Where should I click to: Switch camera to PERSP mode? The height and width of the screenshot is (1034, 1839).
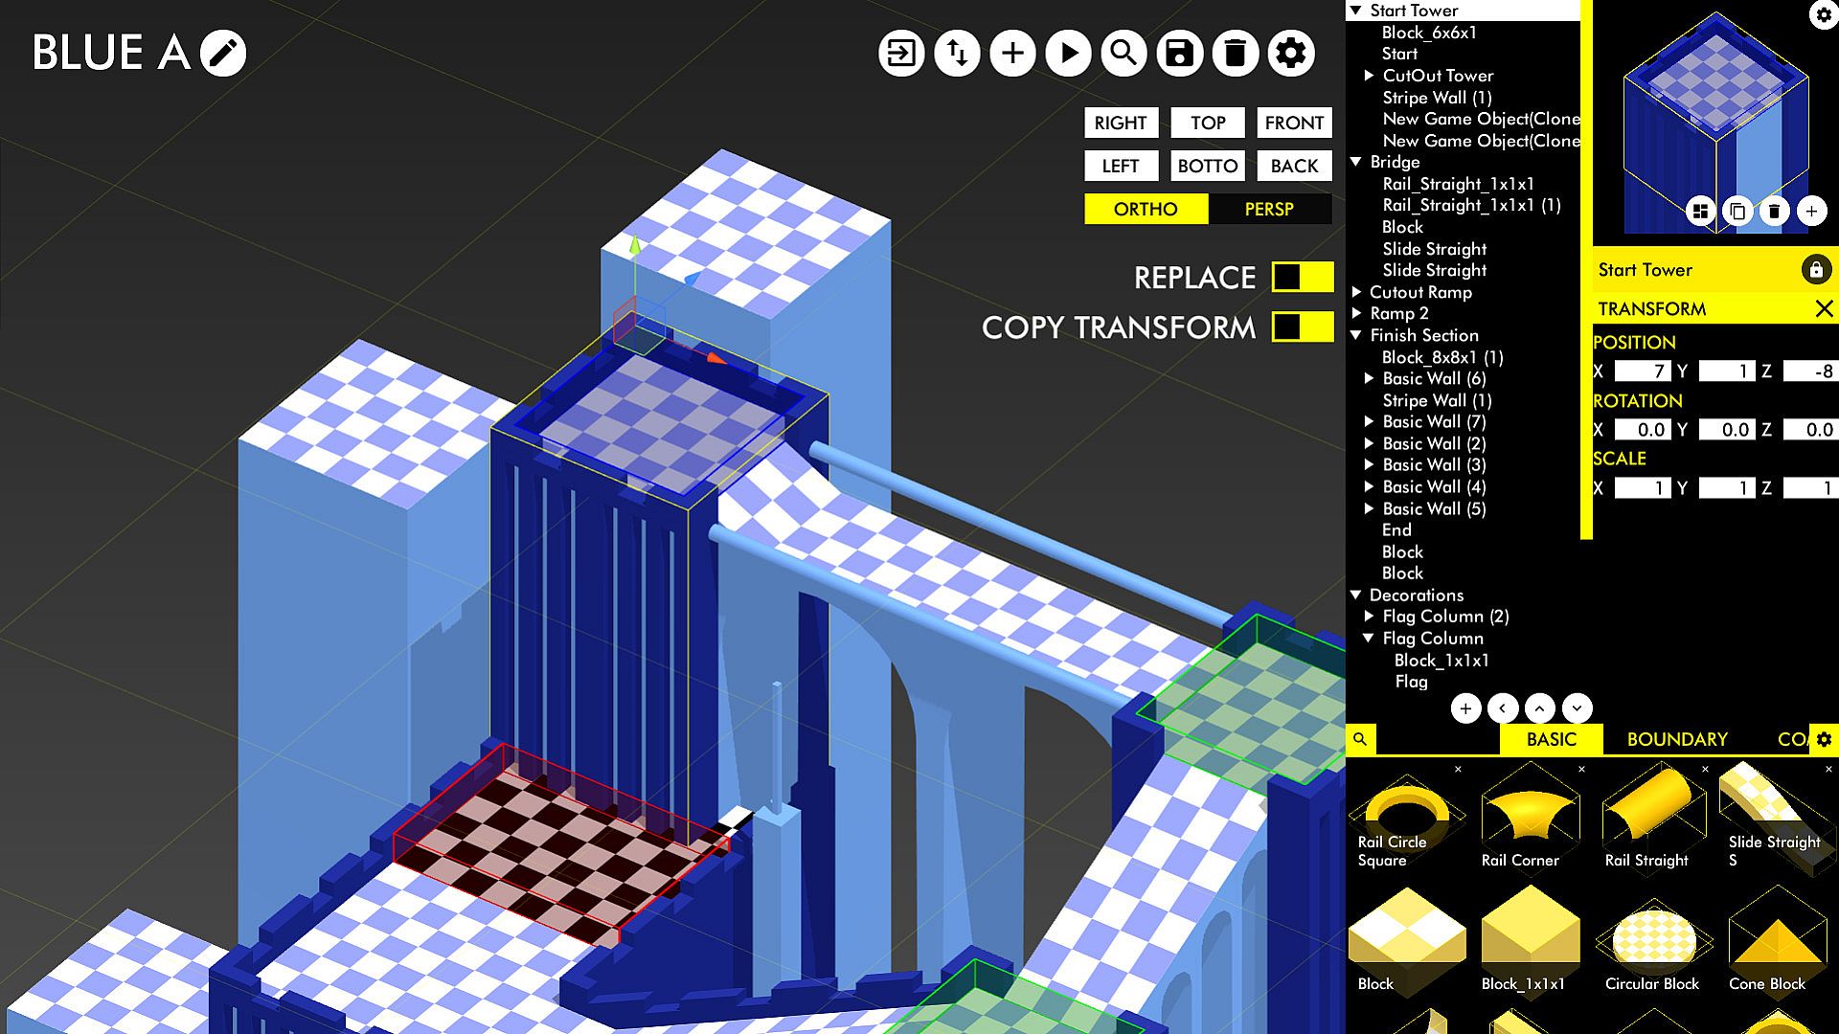coord(1269,209)
